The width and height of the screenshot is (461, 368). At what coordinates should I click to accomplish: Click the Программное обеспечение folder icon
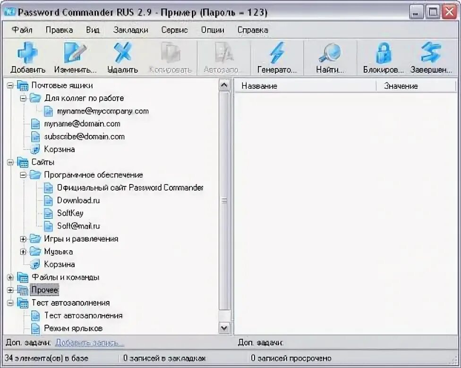click(x=35, y=175)
